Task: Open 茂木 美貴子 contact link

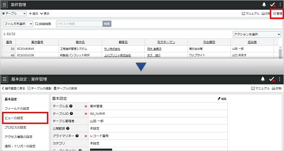Action: click(x=154, y=49)
